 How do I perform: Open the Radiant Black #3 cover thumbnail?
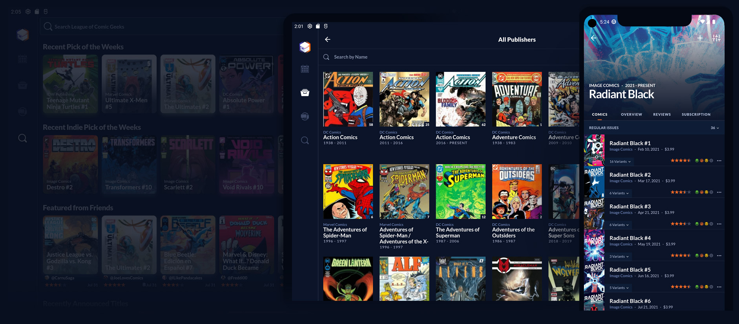pyautogui.click(x=594, y=214)
